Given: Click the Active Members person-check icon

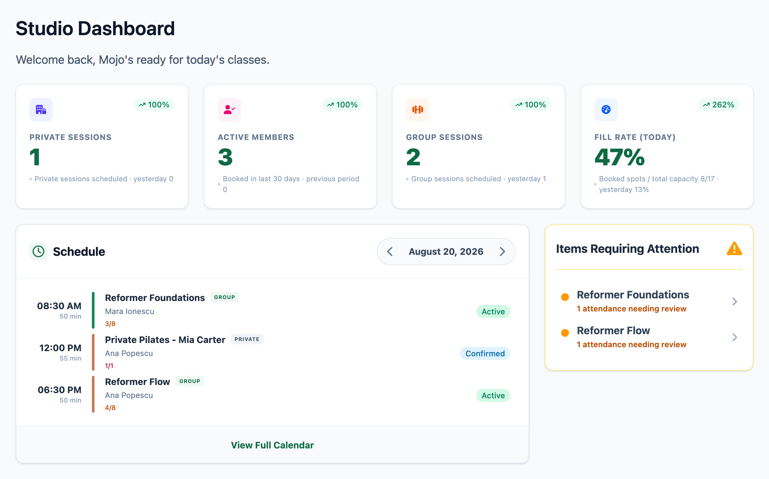Looking at the screenshot, I should click(229, 110).
